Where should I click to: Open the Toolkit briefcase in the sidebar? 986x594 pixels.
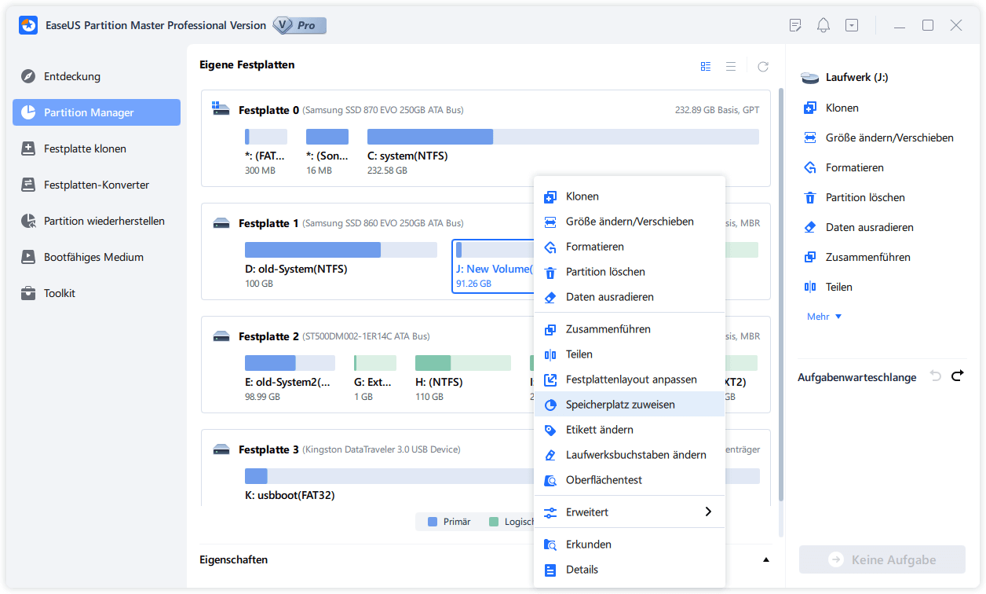pos(28,293)
